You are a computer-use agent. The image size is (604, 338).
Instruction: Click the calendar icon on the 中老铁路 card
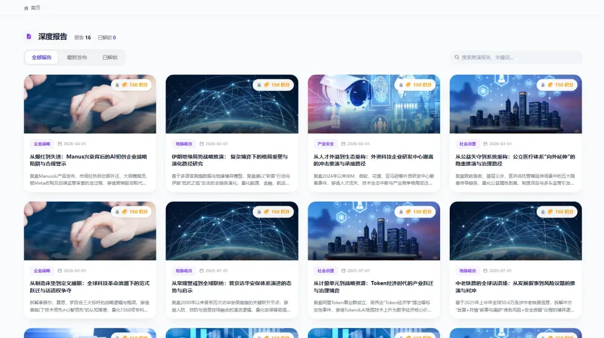click(x=485, y=270)
